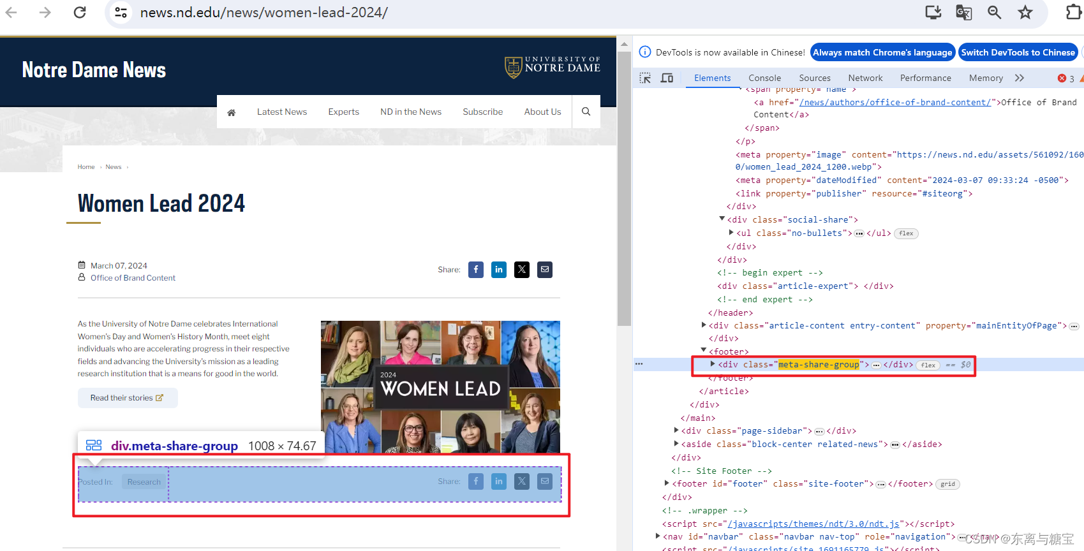1084x551 pixels.
Task: Click the News breadcrumb link
Action: [114, 167]
